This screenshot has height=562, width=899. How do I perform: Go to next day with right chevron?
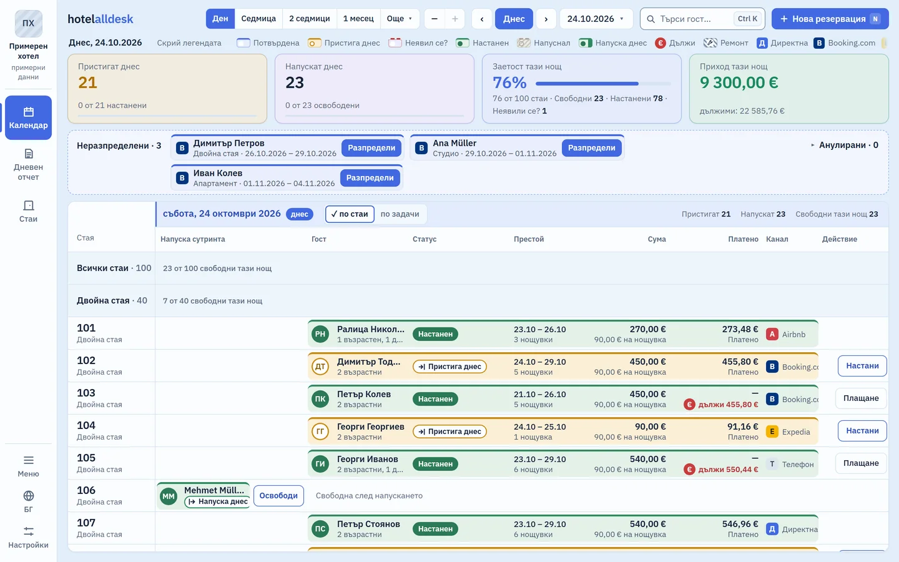(x=546, y=19)
